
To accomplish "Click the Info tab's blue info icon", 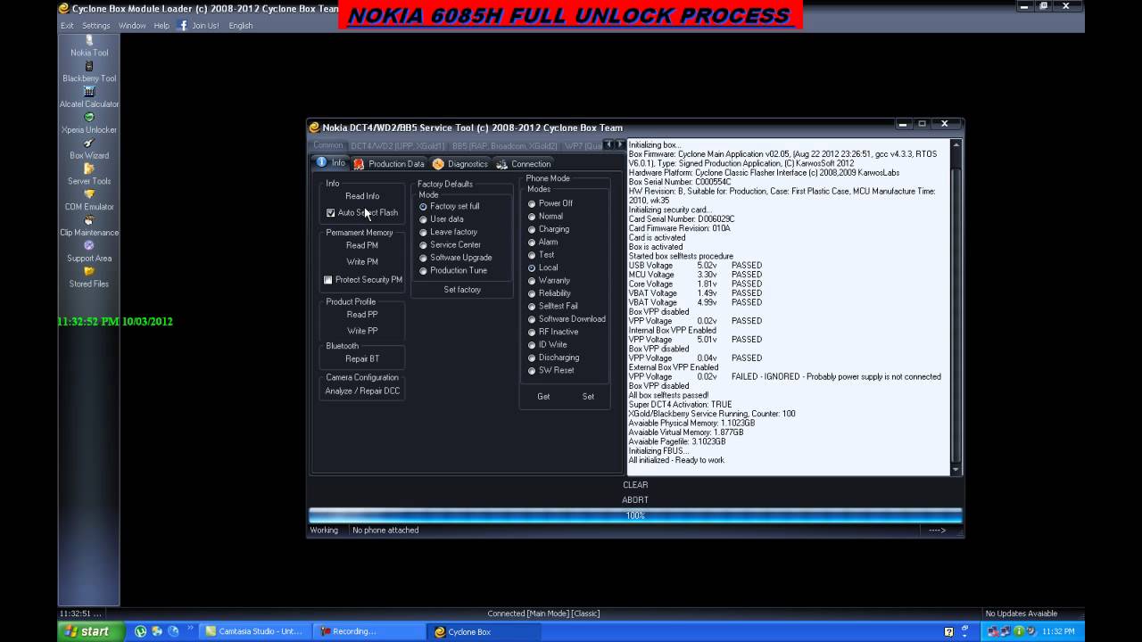I will pos(321,162).
